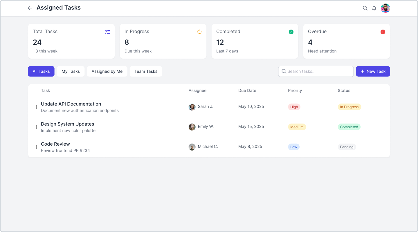
Task: Open Update API Documentation task title
Action: pos(71,104)
